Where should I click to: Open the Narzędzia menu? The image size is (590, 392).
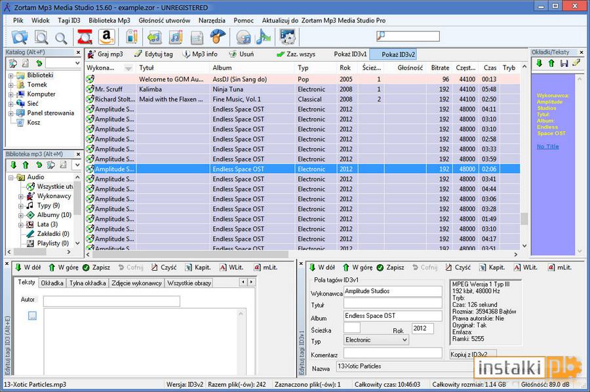(212, 20)
